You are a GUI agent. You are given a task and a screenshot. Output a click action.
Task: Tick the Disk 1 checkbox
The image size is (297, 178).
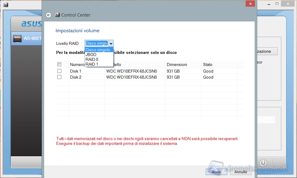click(x=60, y=71)
